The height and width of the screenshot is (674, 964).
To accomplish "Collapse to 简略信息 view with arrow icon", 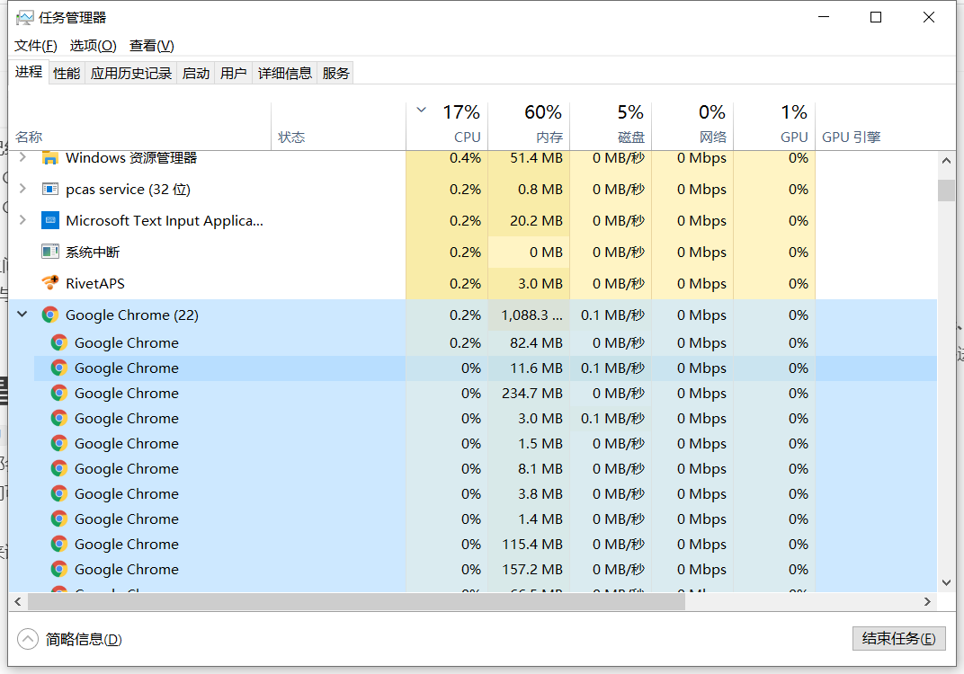I will (28, 639).
